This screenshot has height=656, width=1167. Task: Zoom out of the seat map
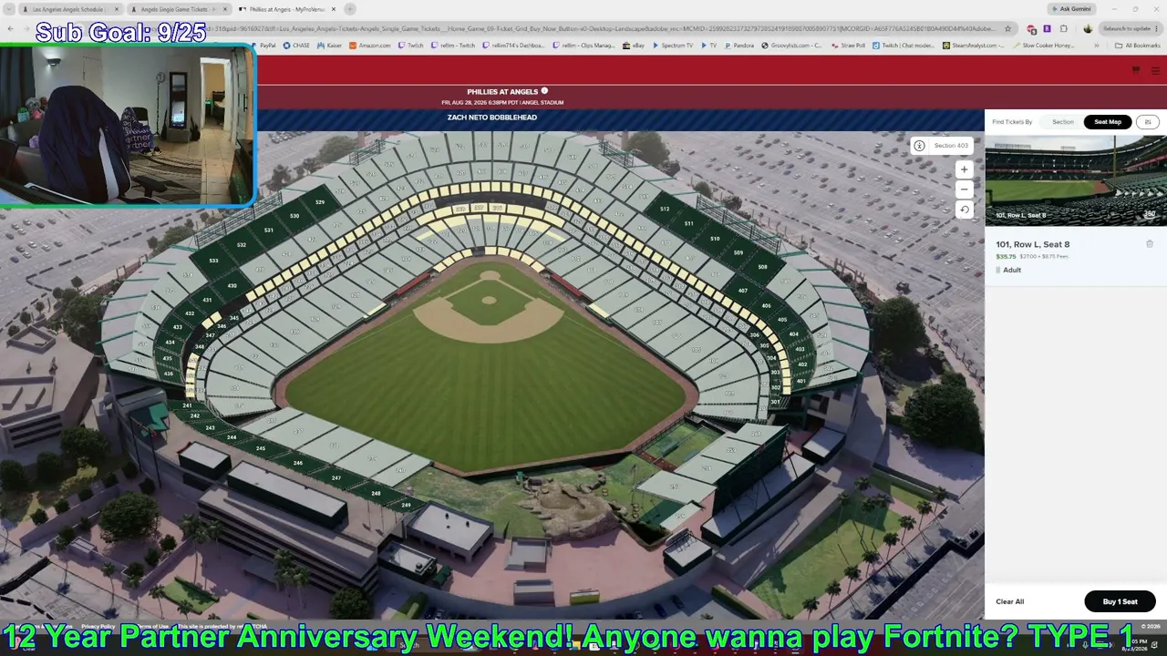964,190
